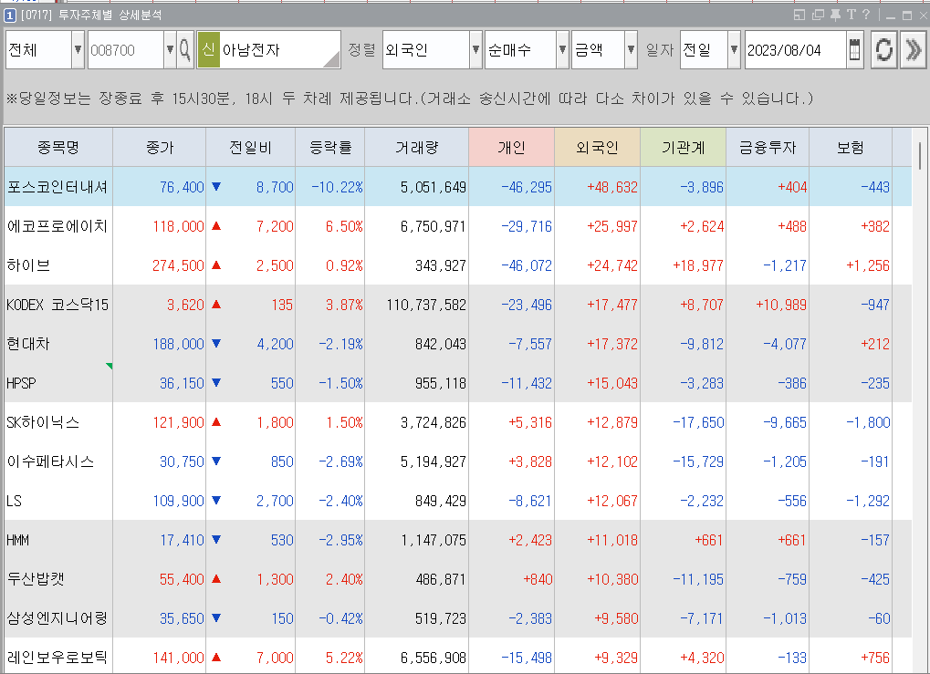The height and width of the screenshot is (674, 930).
Task: Click financial investment value +10,989
Action: click(781, 305)
